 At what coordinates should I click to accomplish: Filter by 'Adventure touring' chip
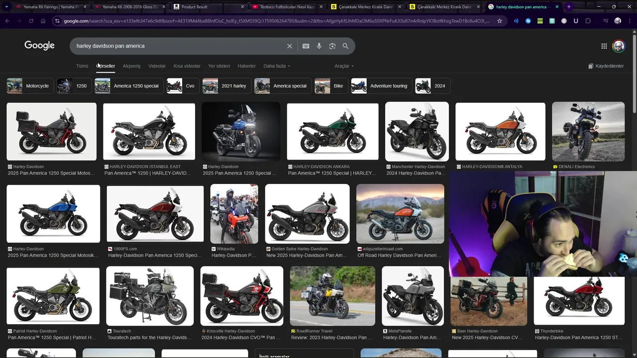click(x=381, y=86)
